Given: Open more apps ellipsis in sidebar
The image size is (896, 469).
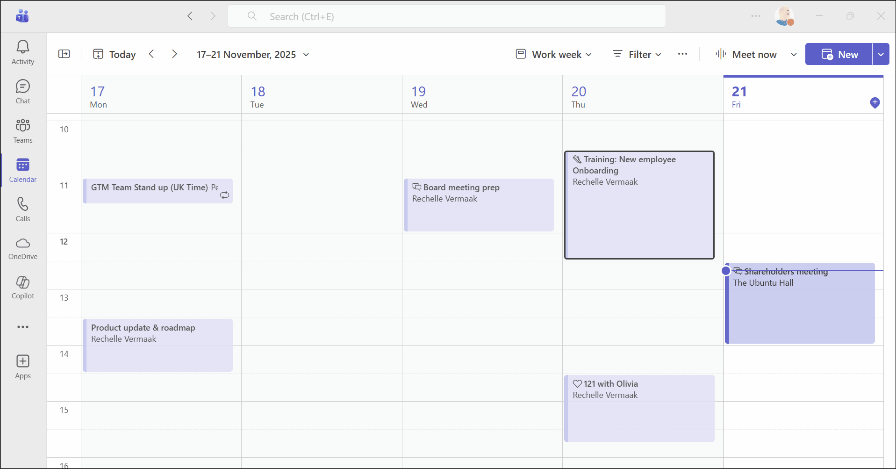Looking at the screenshot, I should (x=23, y=327).
